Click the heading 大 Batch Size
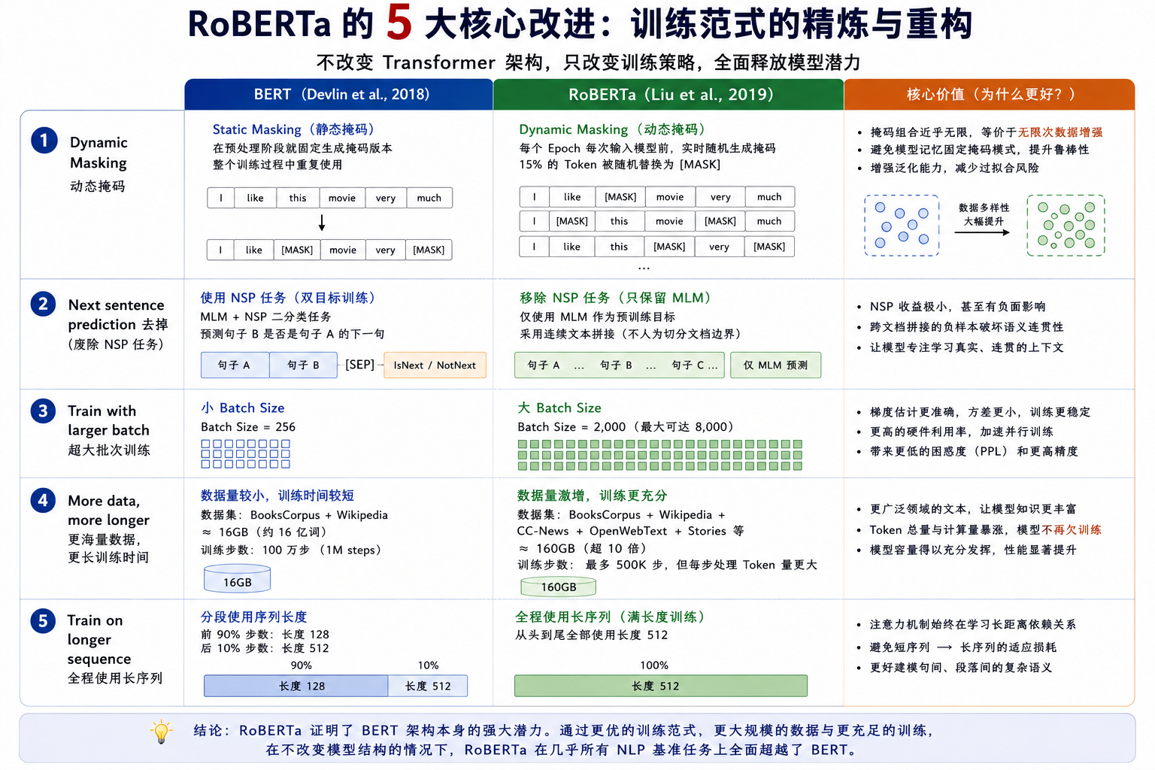This screenshot has width=1155, height=770. [559, 408]
